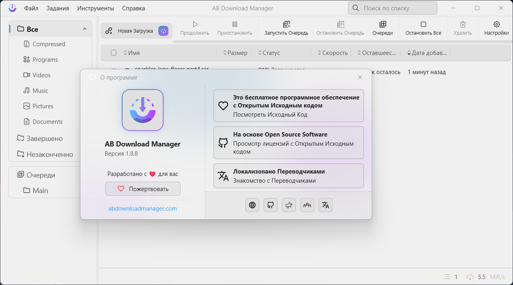Image resolution: width=513 pixels, height=285 pixels.
Task: Click Остановить Все stop icon
Action: pos(423,25)
